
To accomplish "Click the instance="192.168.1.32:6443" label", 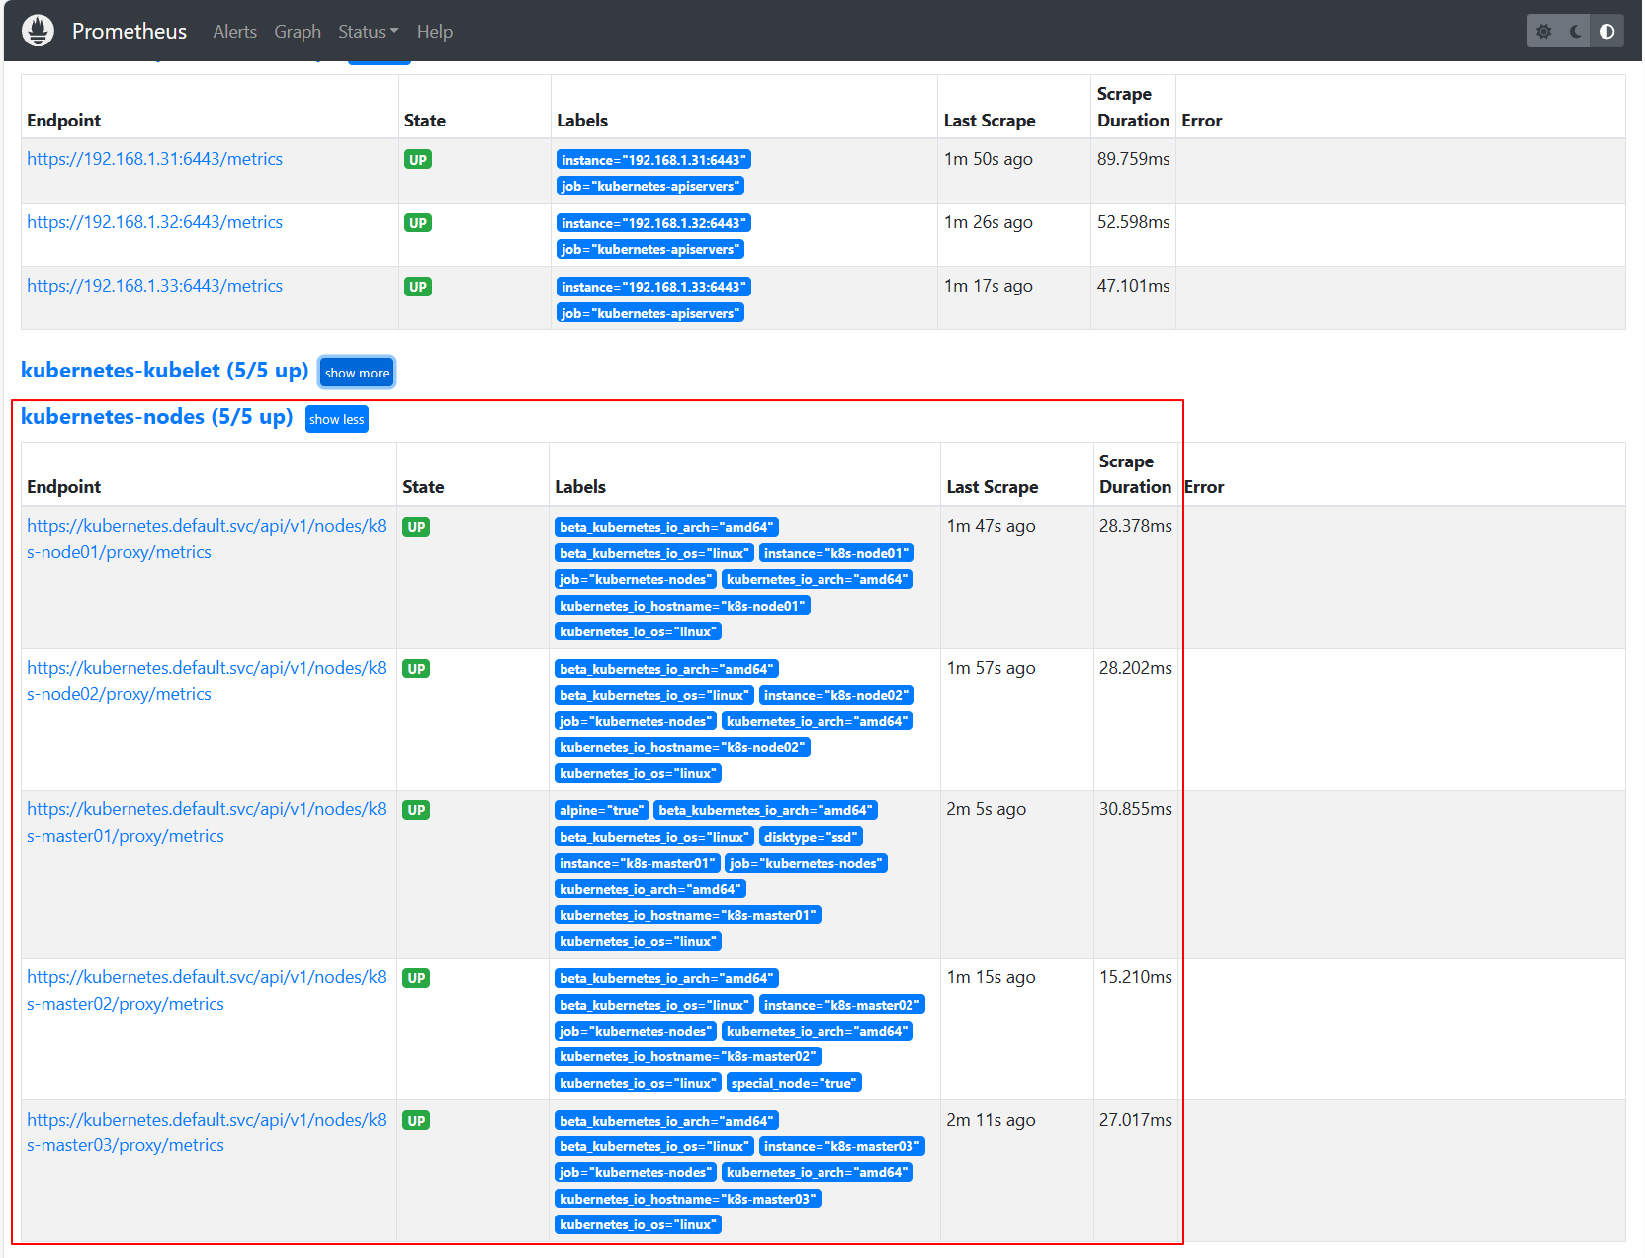I will (653, 223).
